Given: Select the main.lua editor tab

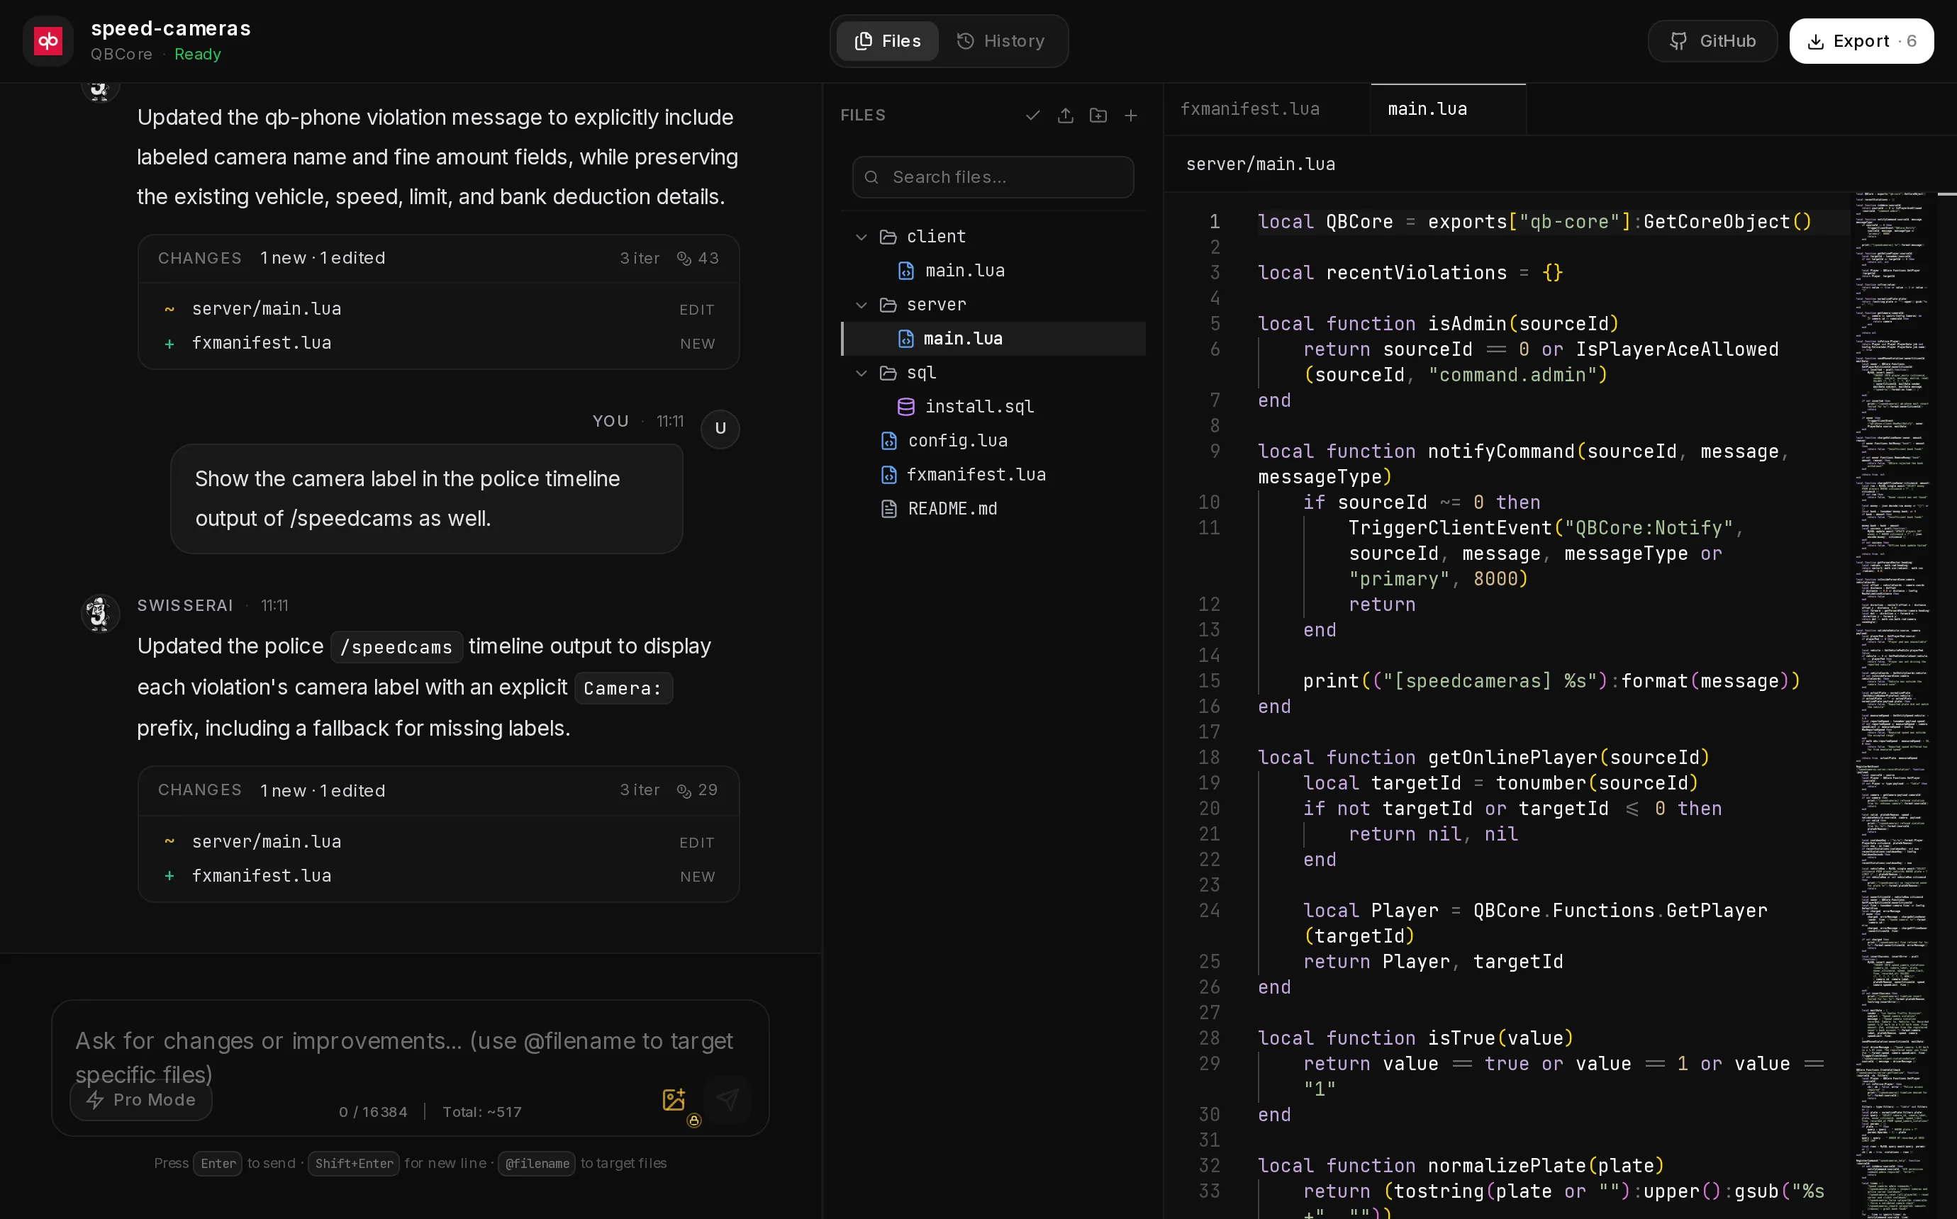Looking at the screenshot, I should [1448, 109].
